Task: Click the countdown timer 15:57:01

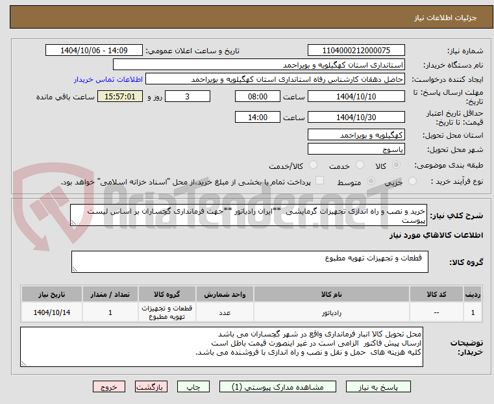Action: pos(120,96)
